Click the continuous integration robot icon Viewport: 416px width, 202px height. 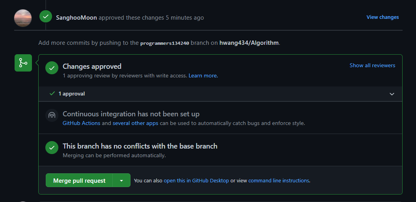pos(52,115)
